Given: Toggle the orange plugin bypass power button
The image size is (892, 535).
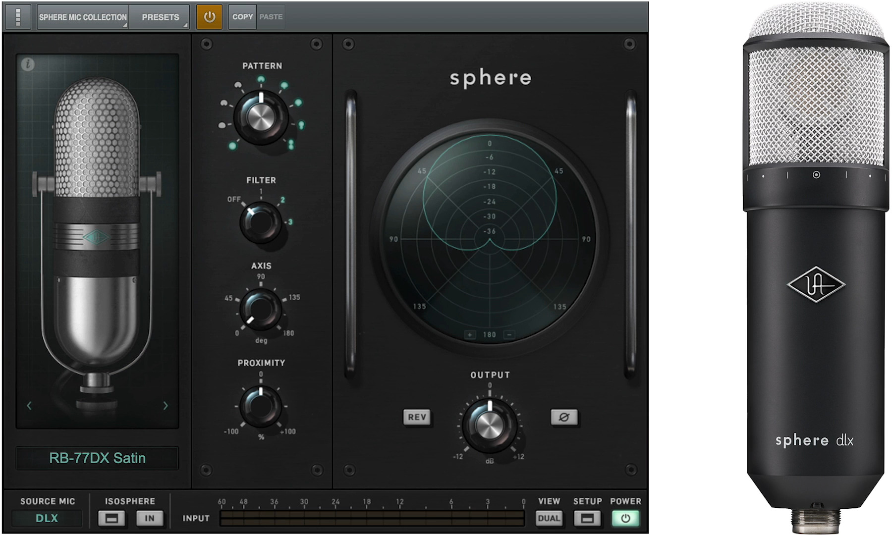Looking at the screenshot, I should [x=210, y=17].
